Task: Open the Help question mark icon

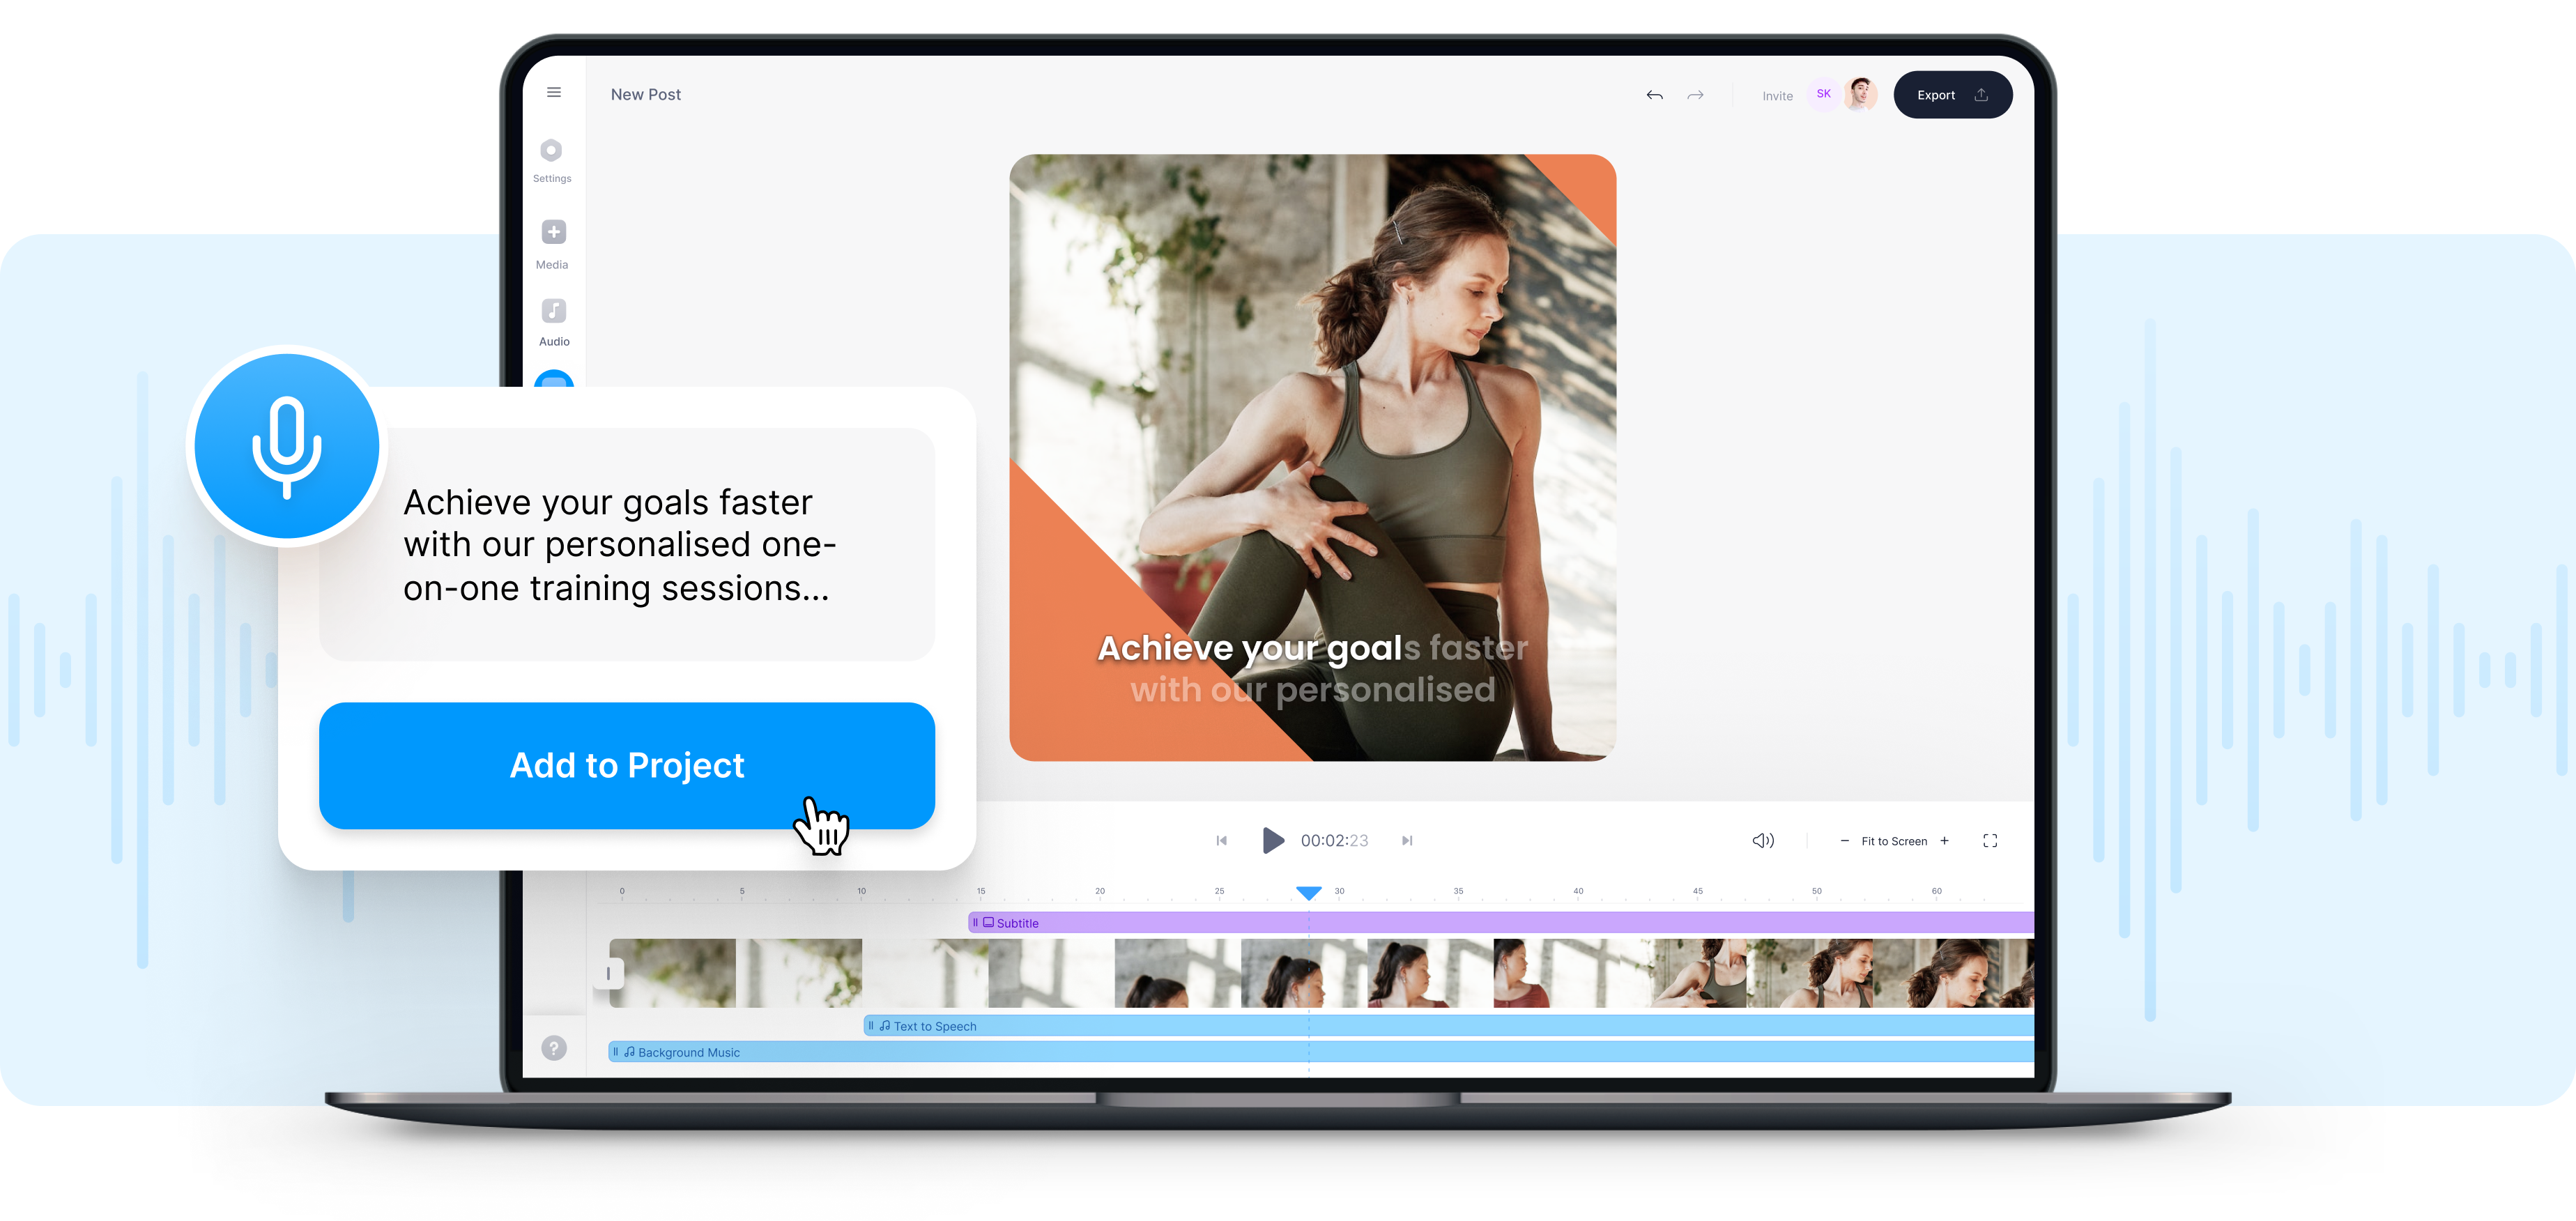Action: [x=554, y=1048]
